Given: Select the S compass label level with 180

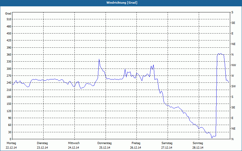Looking at the screenshot, I should (232, 97).
